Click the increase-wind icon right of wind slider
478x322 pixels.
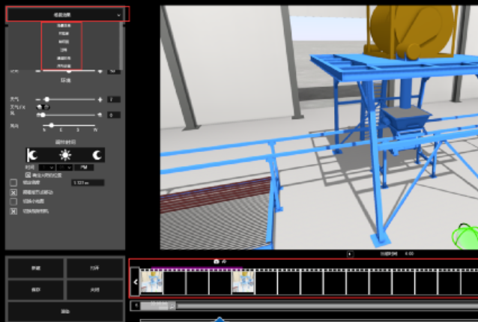coord(100,115)
